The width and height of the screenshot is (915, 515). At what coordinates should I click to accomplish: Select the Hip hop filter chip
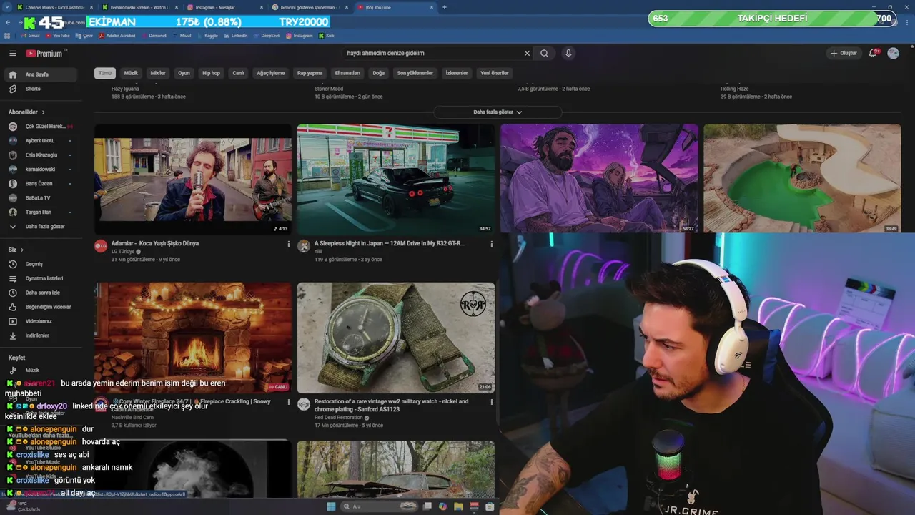tap(211, 73)
